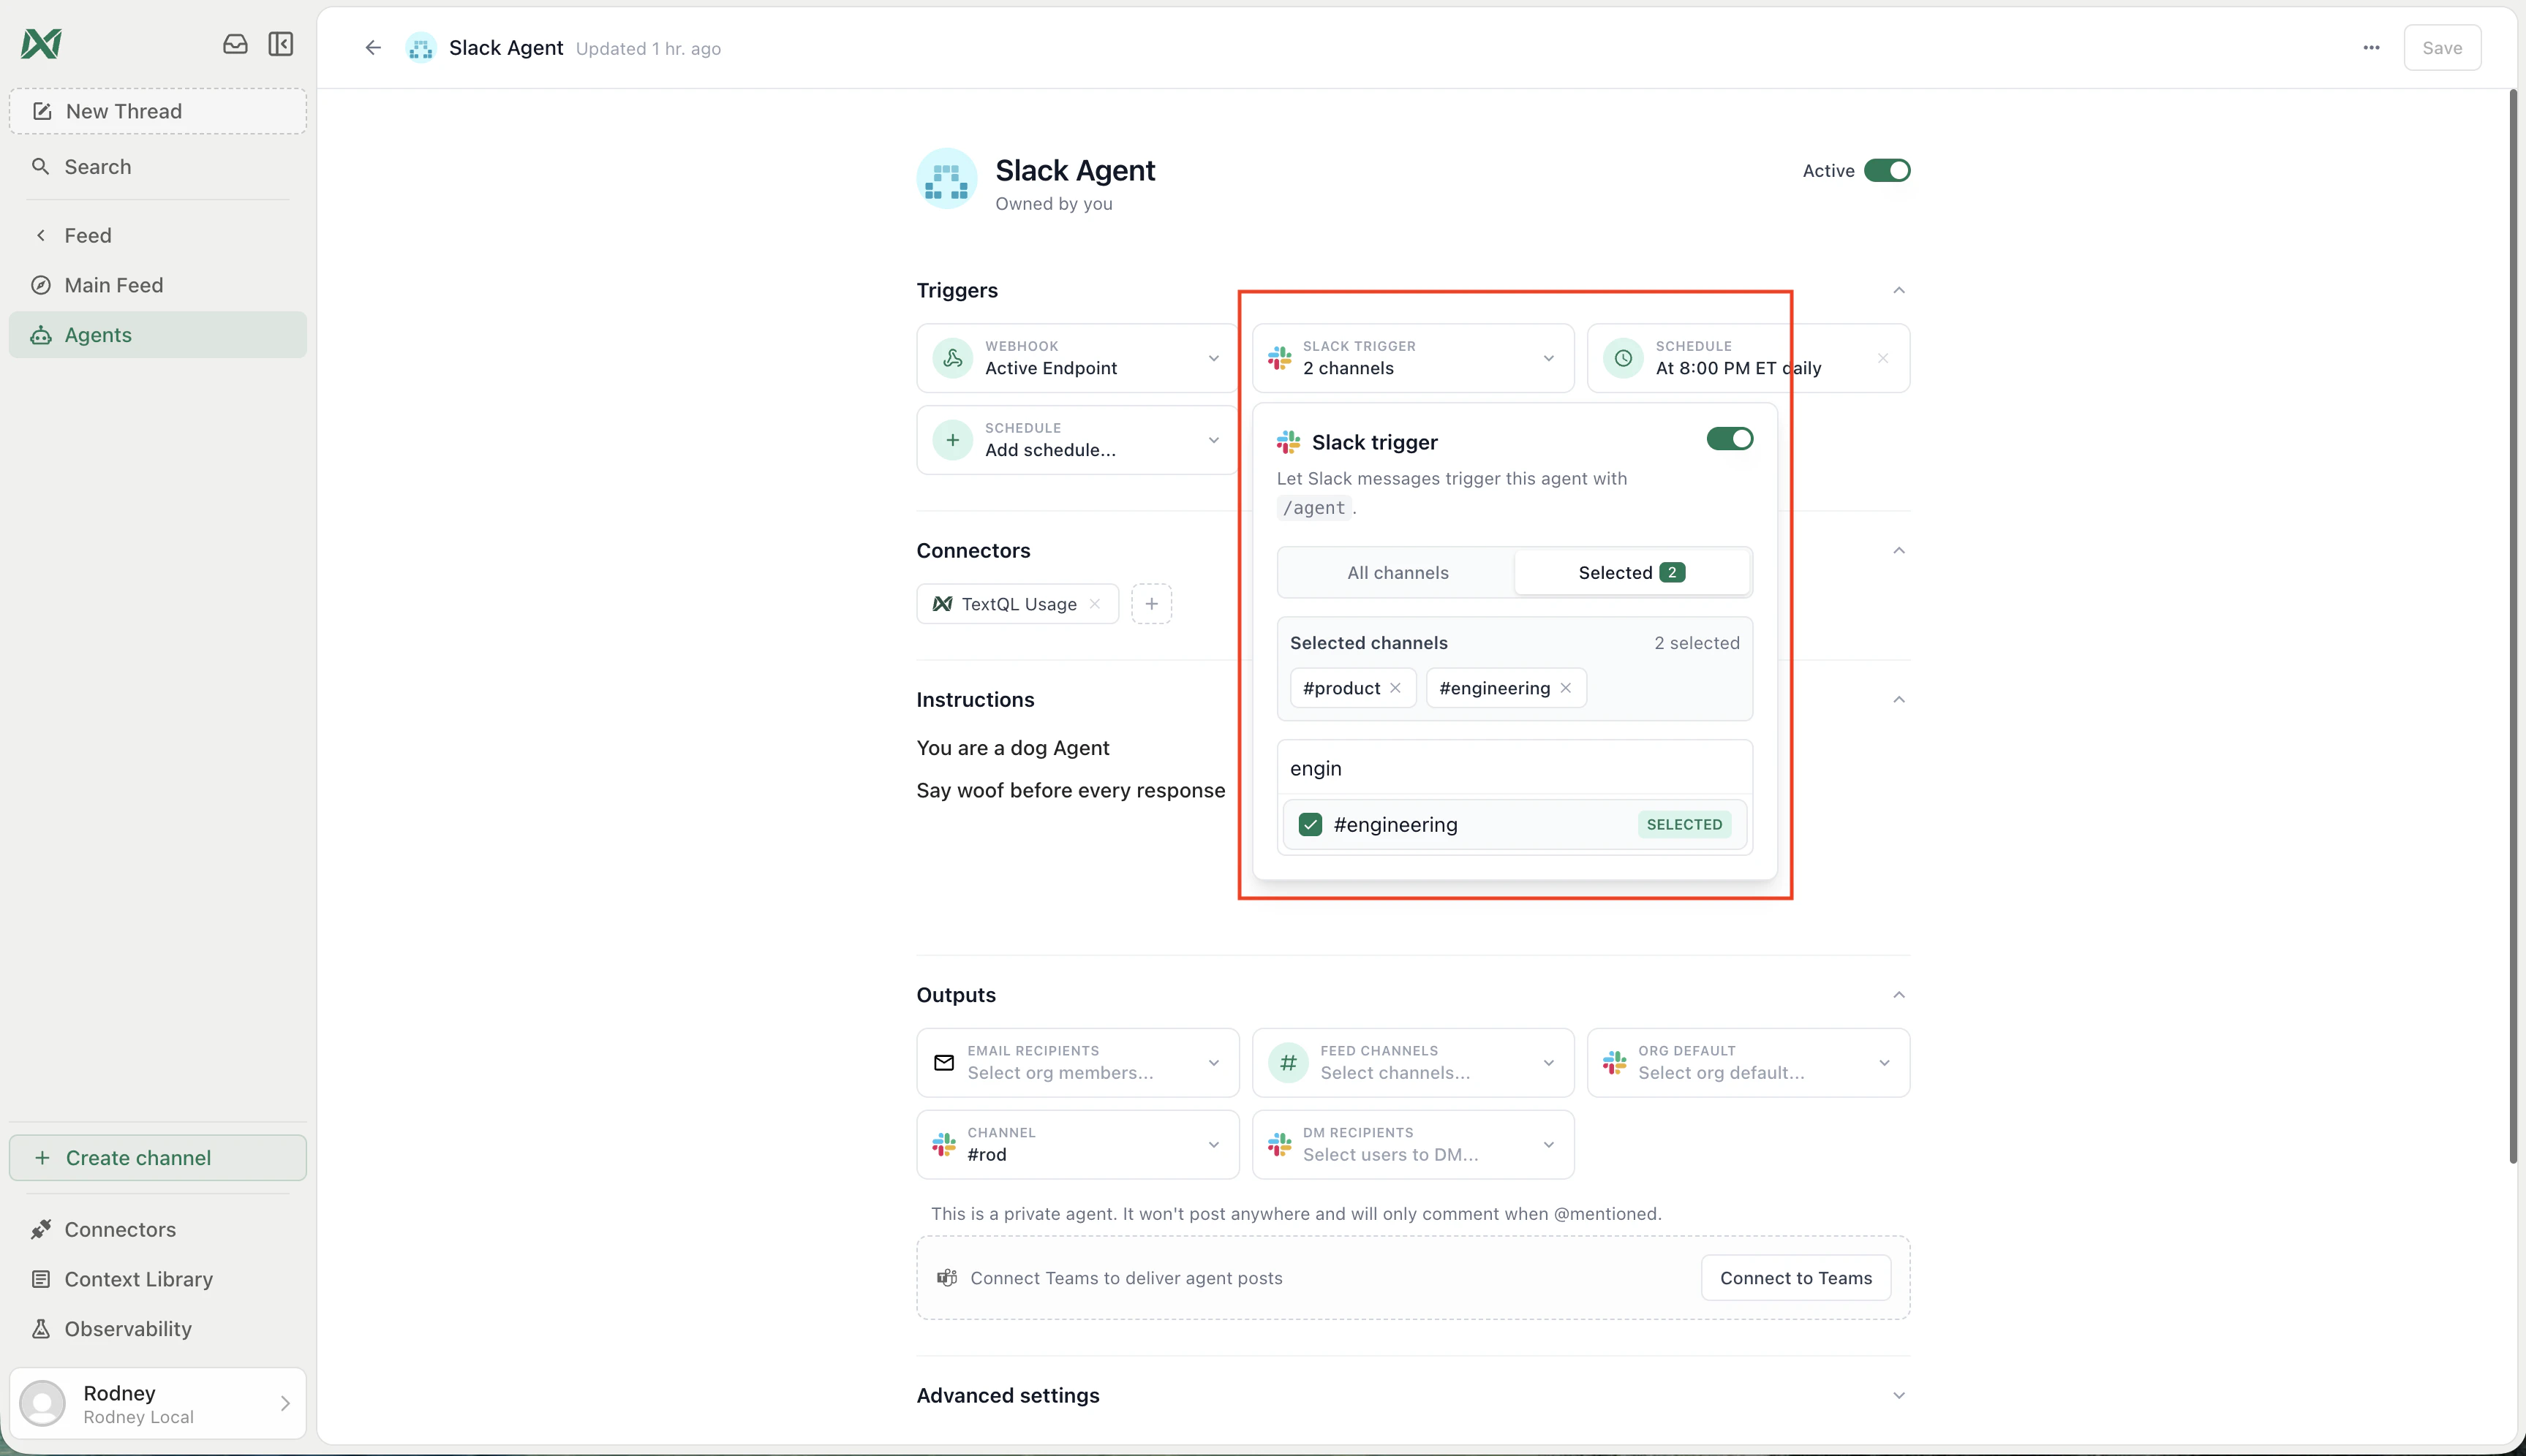The width and height of the screenshot is (2526, 1456).
Task: Open the three-dot more options menu
Action: pos(2371,47)
